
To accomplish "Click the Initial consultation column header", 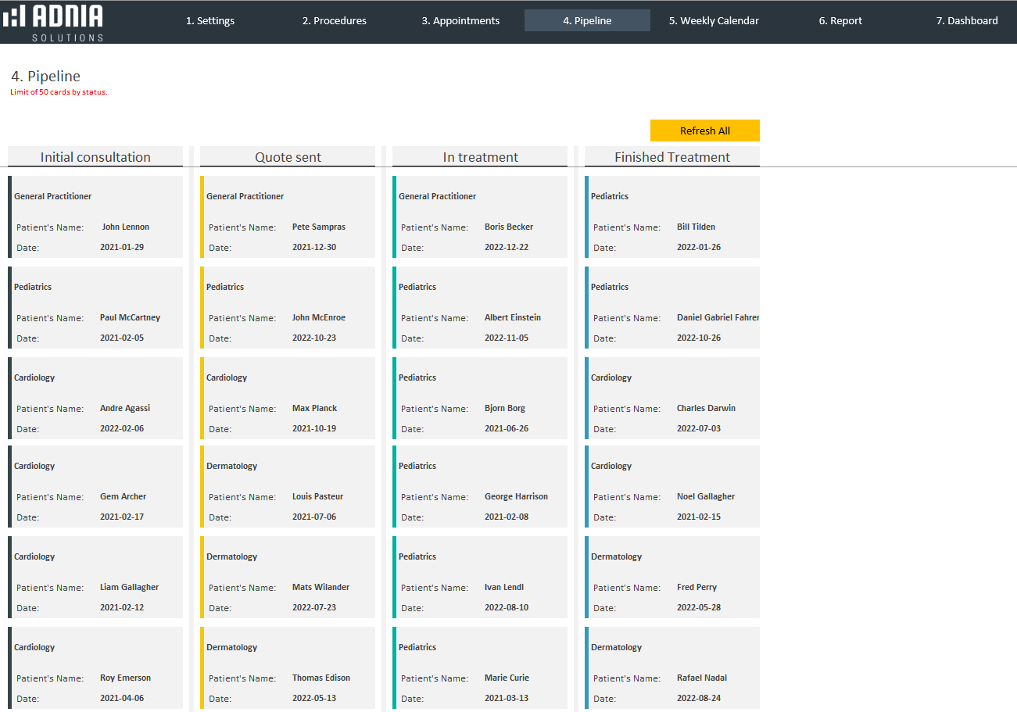I will coord(95,157).
